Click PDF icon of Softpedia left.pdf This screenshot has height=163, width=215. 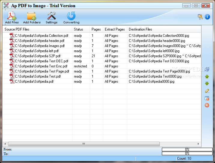coord(12,51)
